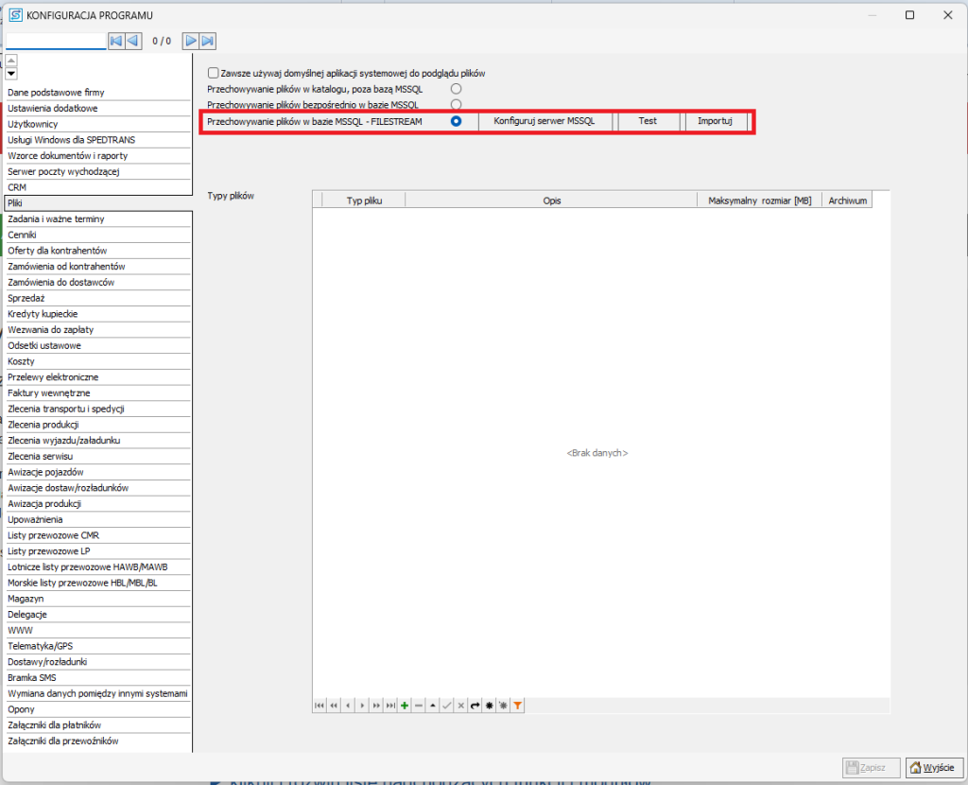Click the next search result blue arrow
The image size is (968, 785).
[190, 41]
